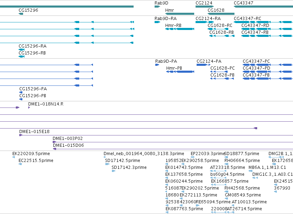
Task: Click the 367993 EST feature
Action: (x=275, y=192)
